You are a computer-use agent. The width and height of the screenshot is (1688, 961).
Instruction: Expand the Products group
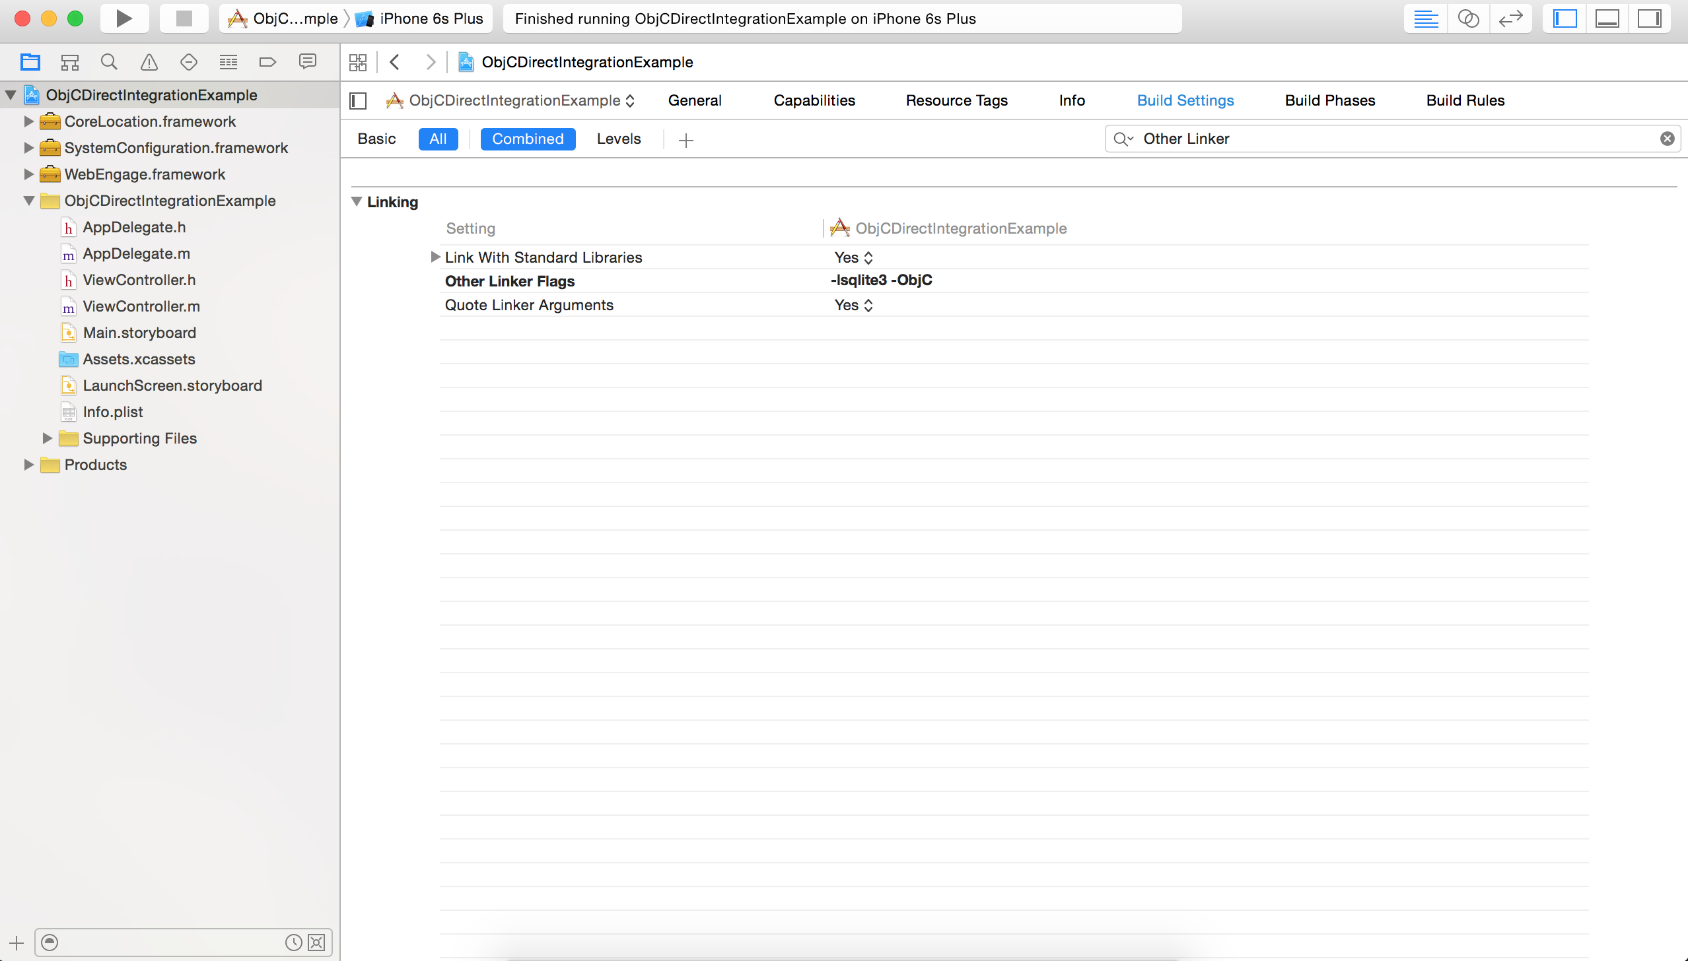[29, 465]
